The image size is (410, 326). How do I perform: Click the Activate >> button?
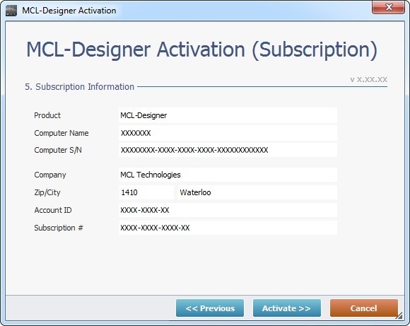[x=286, y=308]
